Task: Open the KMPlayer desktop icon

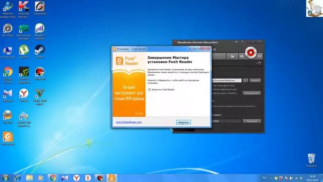Action: (8, 96)
